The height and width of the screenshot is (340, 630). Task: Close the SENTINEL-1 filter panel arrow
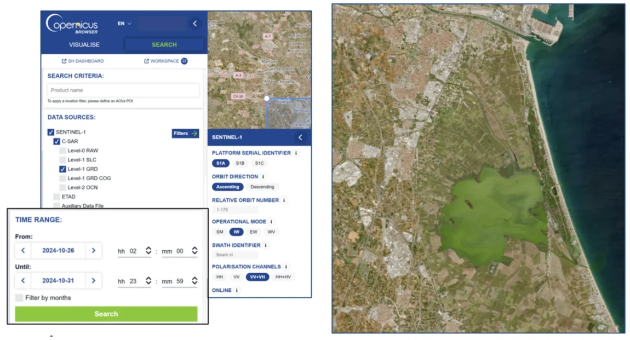point(300,137)
